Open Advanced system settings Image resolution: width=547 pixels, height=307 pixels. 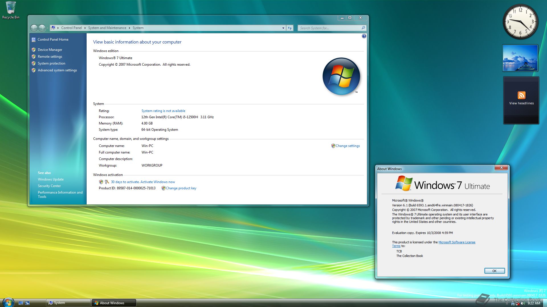pyautogui.click(x=57, y=70)
